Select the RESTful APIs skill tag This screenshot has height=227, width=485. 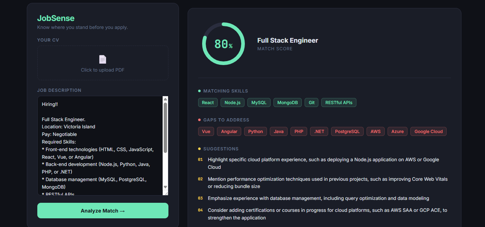(339, 103)
